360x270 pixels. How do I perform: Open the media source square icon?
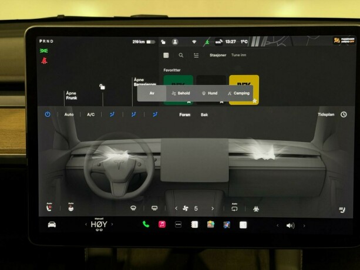click(x=166, y=55)
